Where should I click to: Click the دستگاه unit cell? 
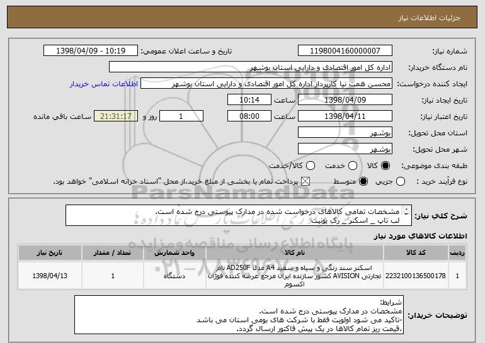[174, 276]
